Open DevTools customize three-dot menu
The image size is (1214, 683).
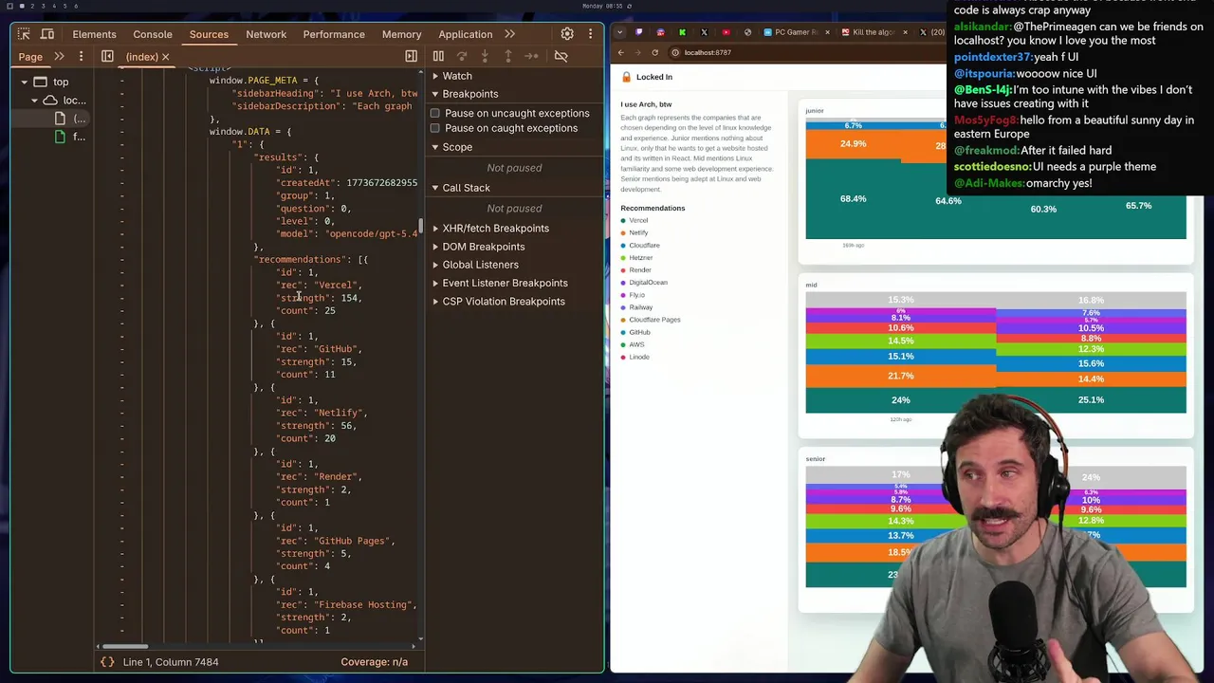click(590, 34)
